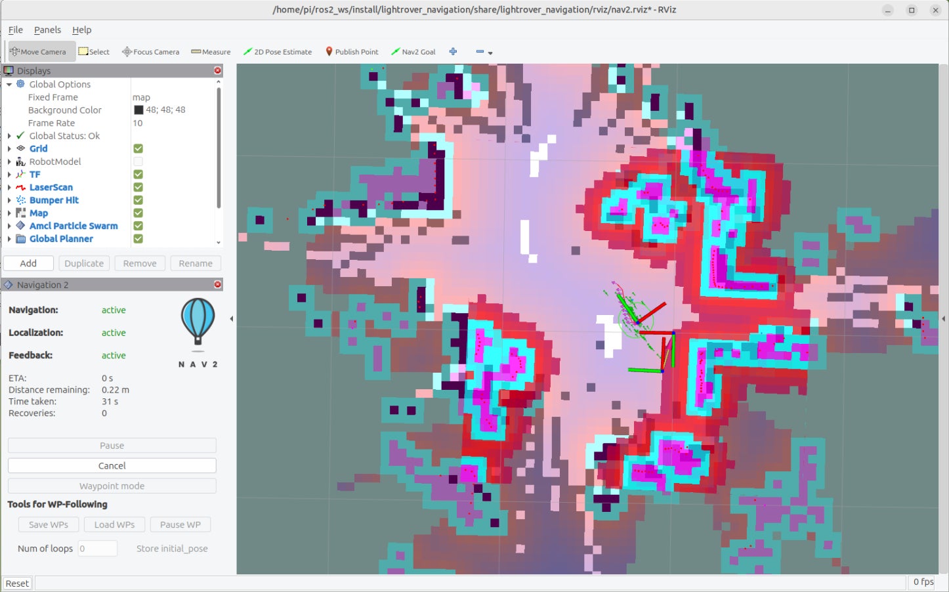The height and width of the screenshot is (592, 949).
Task: Activate the 2D Pose Estimate tool
Action: click(278, 52)
